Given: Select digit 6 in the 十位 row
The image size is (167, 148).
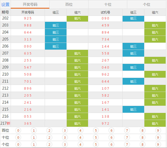Looking at the screenshot, I should [x=112, y=137].
